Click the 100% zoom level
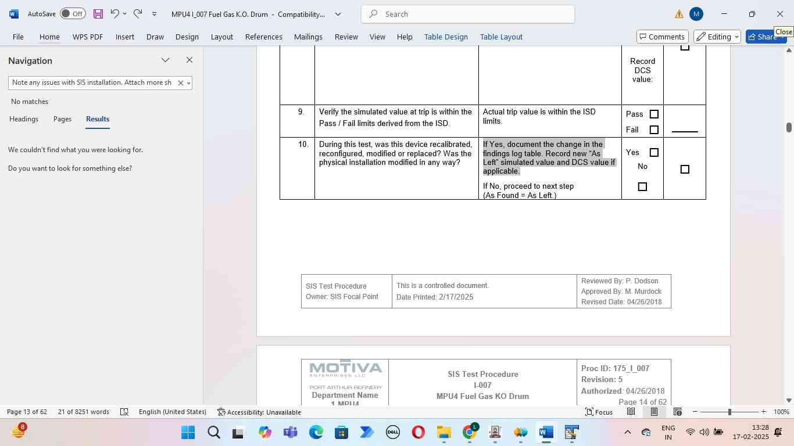Image resolution: width=794 pixels, height=446 pixels. (782, 412)
